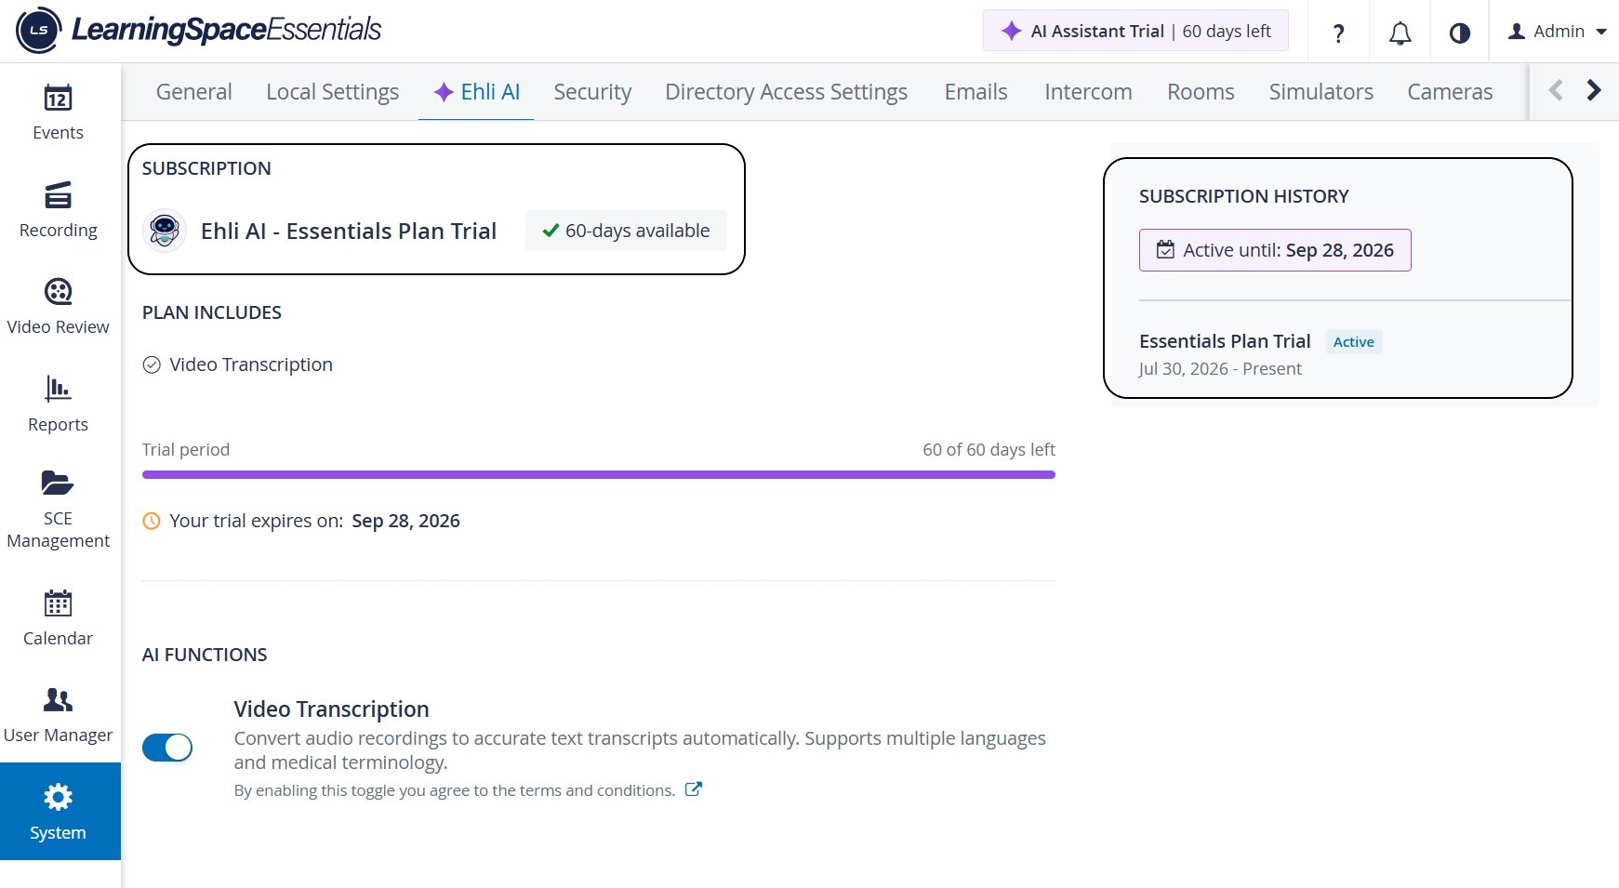The image size is (1619, 888).
Task: Click the sparkle icon on Ehli AI tab
Action: [444, 92]
